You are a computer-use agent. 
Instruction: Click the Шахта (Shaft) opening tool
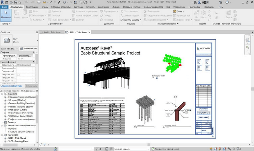tap(203, 14)
